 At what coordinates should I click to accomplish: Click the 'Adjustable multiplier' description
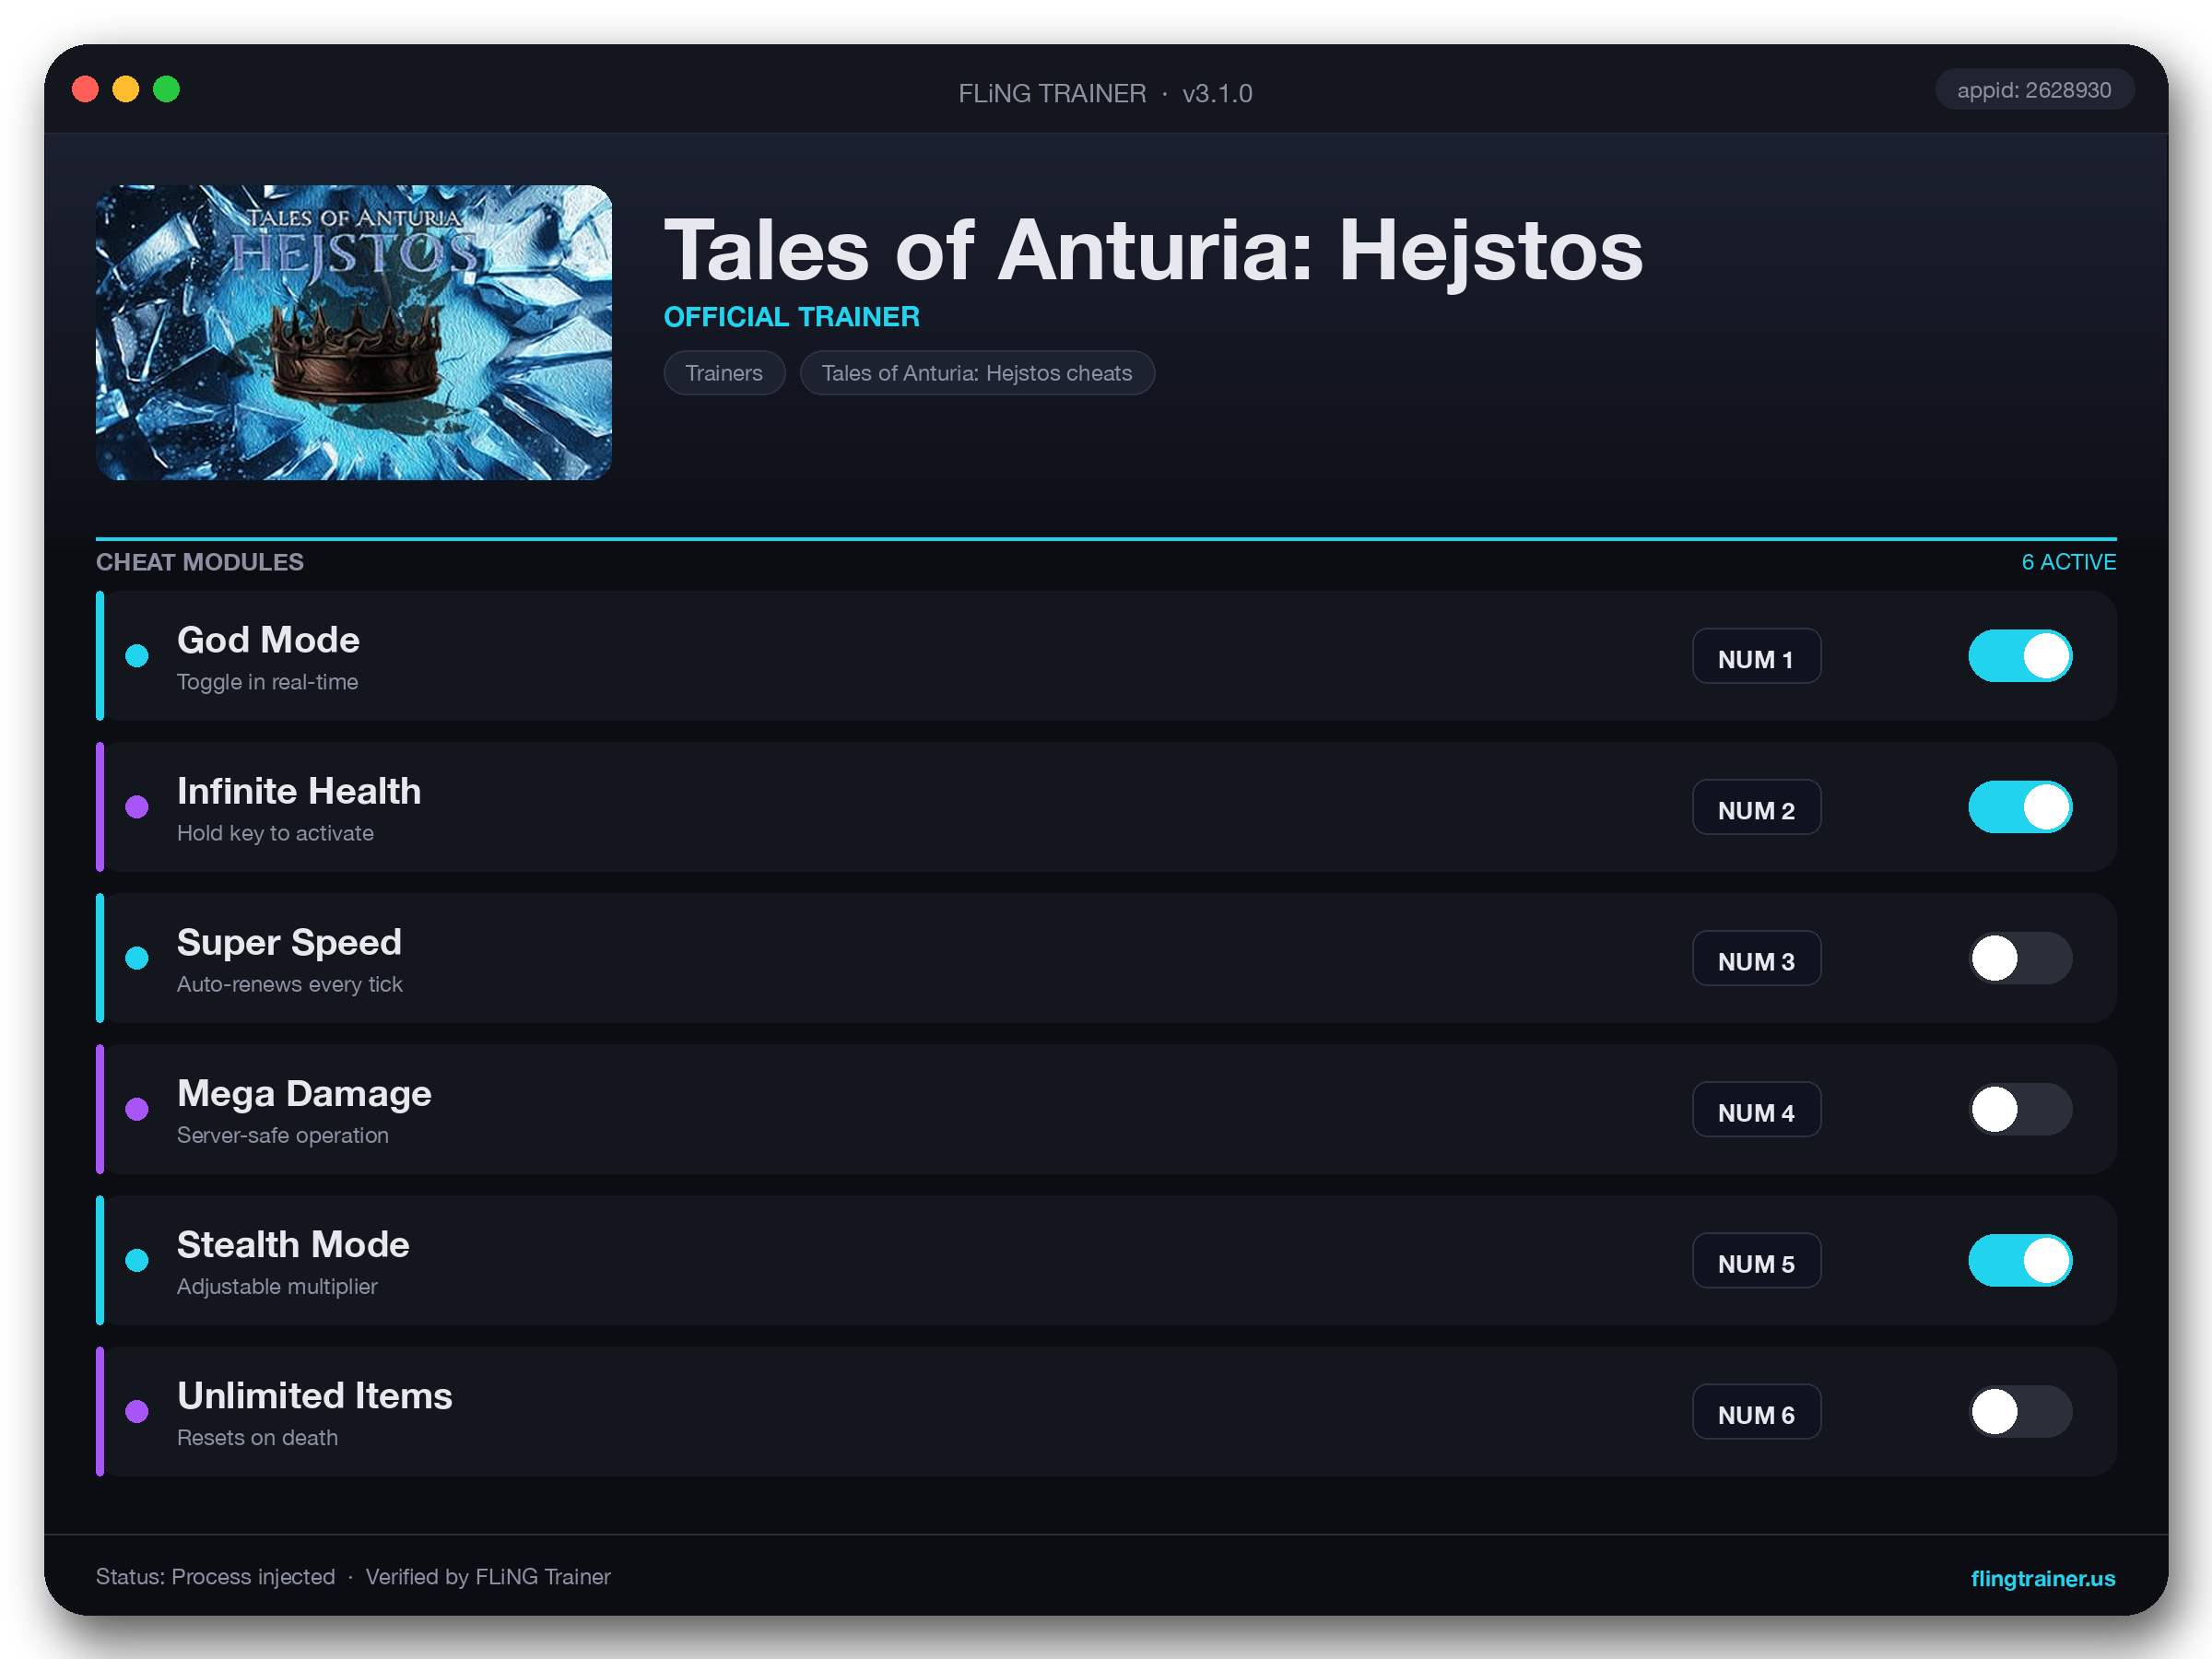[277, 1286]
